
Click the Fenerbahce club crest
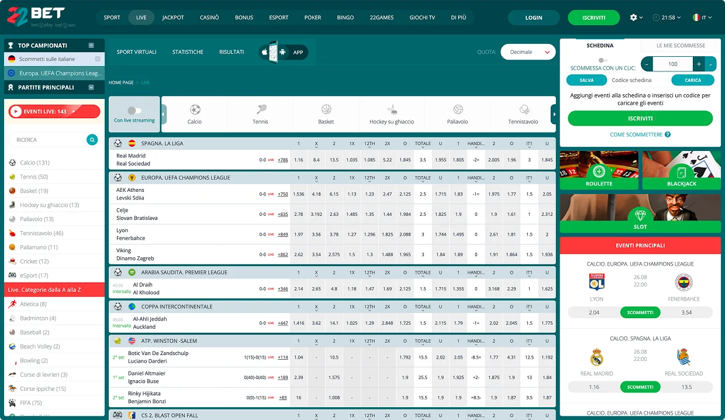[x=683, y=282]
